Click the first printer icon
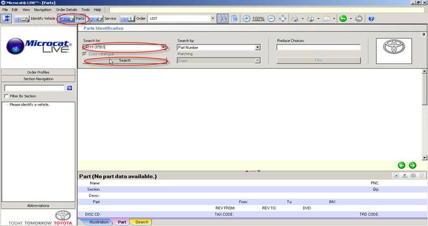 [x=295, y=19]
